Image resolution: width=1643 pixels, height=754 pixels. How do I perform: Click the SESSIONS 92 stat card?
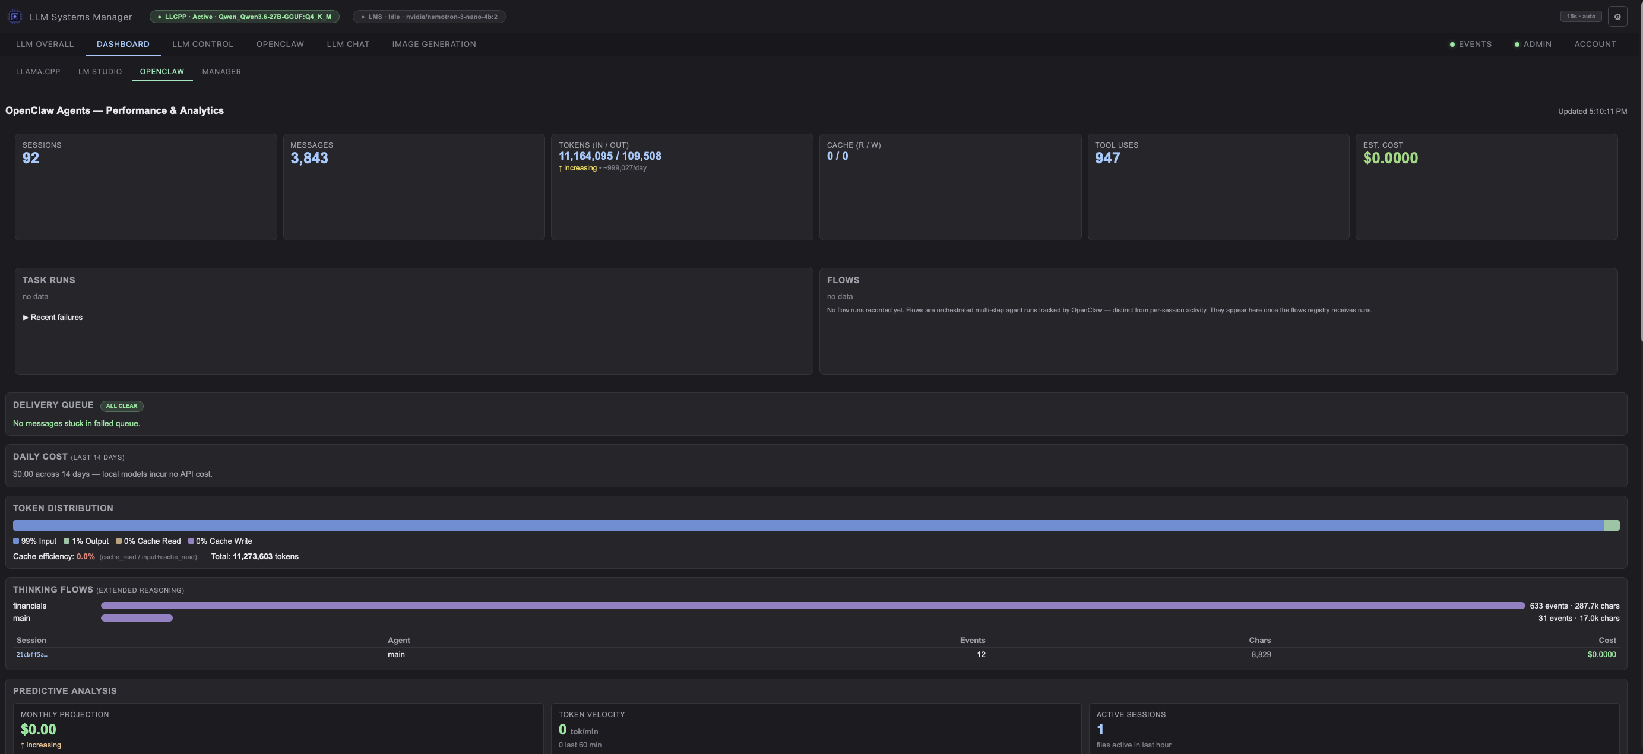[x=146, y=187]
